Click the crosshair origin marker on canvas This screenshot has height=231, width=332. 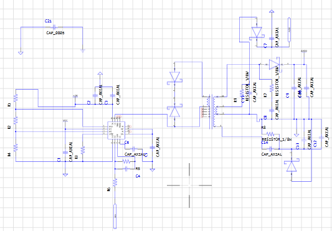click(189, 186)
